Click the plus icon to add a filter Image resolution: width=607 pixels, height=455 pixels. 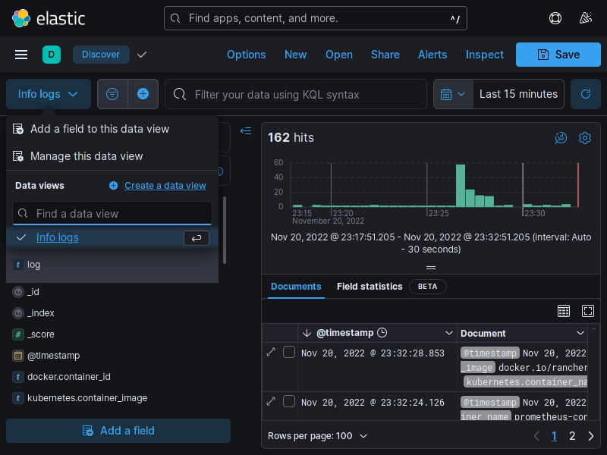pyautogui.click(x=143, y=94)
